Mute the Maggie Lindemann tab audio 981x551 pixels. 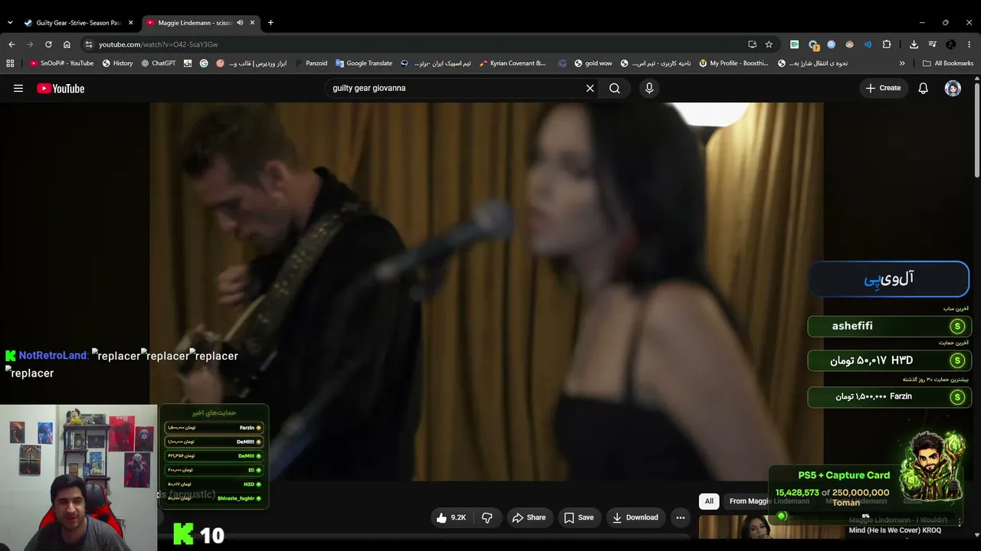click(x=240, y=23)
